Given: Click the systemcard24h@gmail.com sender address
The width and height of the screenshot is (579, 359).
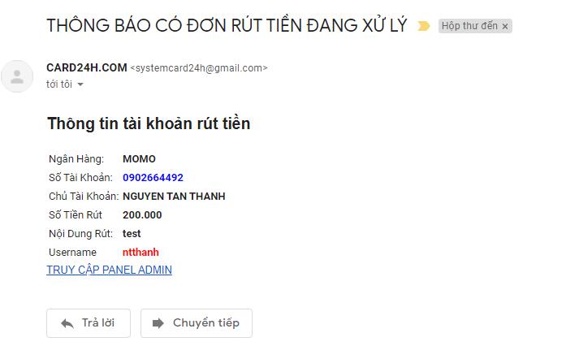Looking at the screenshot, I should coord(199,68).
